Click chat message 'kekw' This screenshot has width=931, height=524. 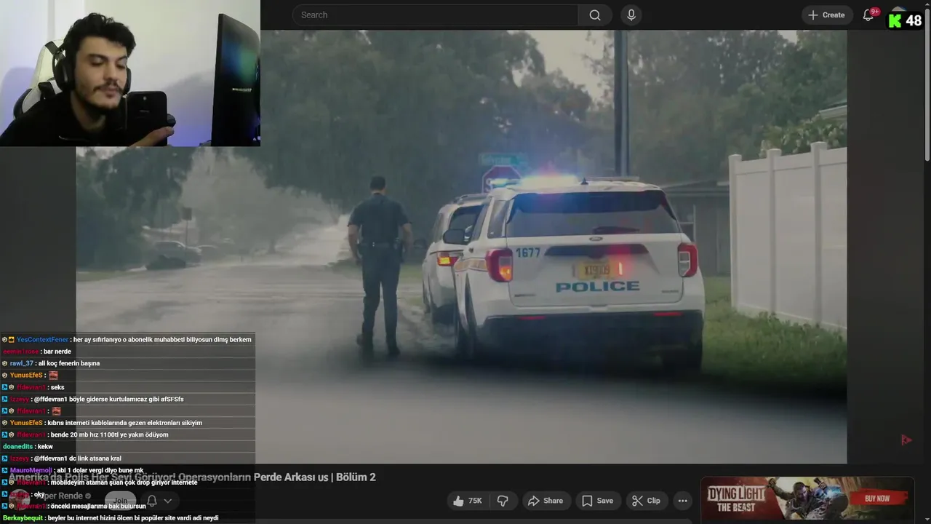46,447
